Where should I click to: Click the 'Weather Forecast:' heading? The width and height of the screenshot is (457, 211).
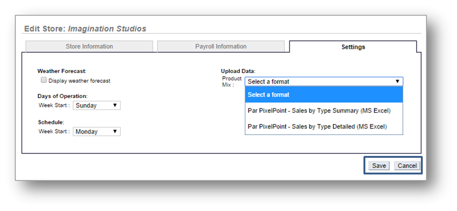point(62,71)
